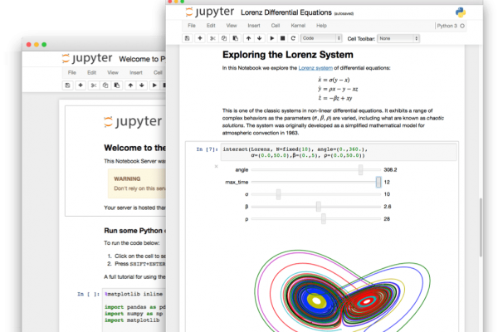Screen dimensions: 498x332
Task: Click the ρ slider handle
Action: (324, 219)
